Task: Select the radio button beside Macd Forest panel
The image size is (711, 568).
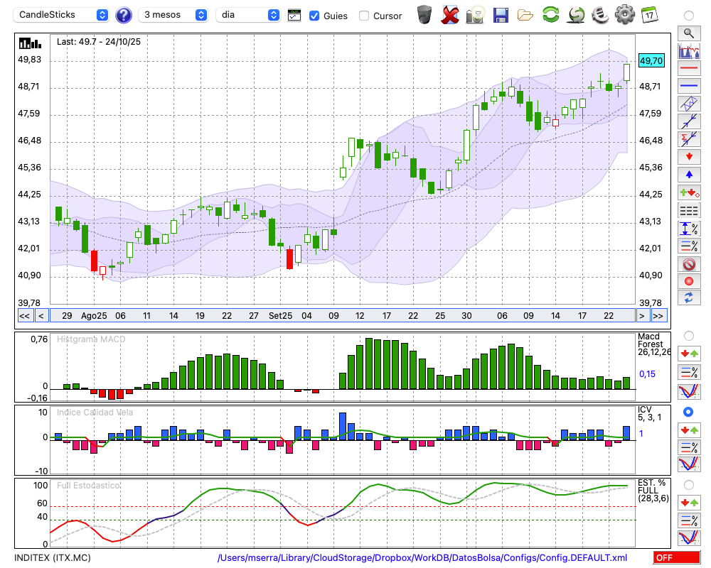Action: [688, 335]
